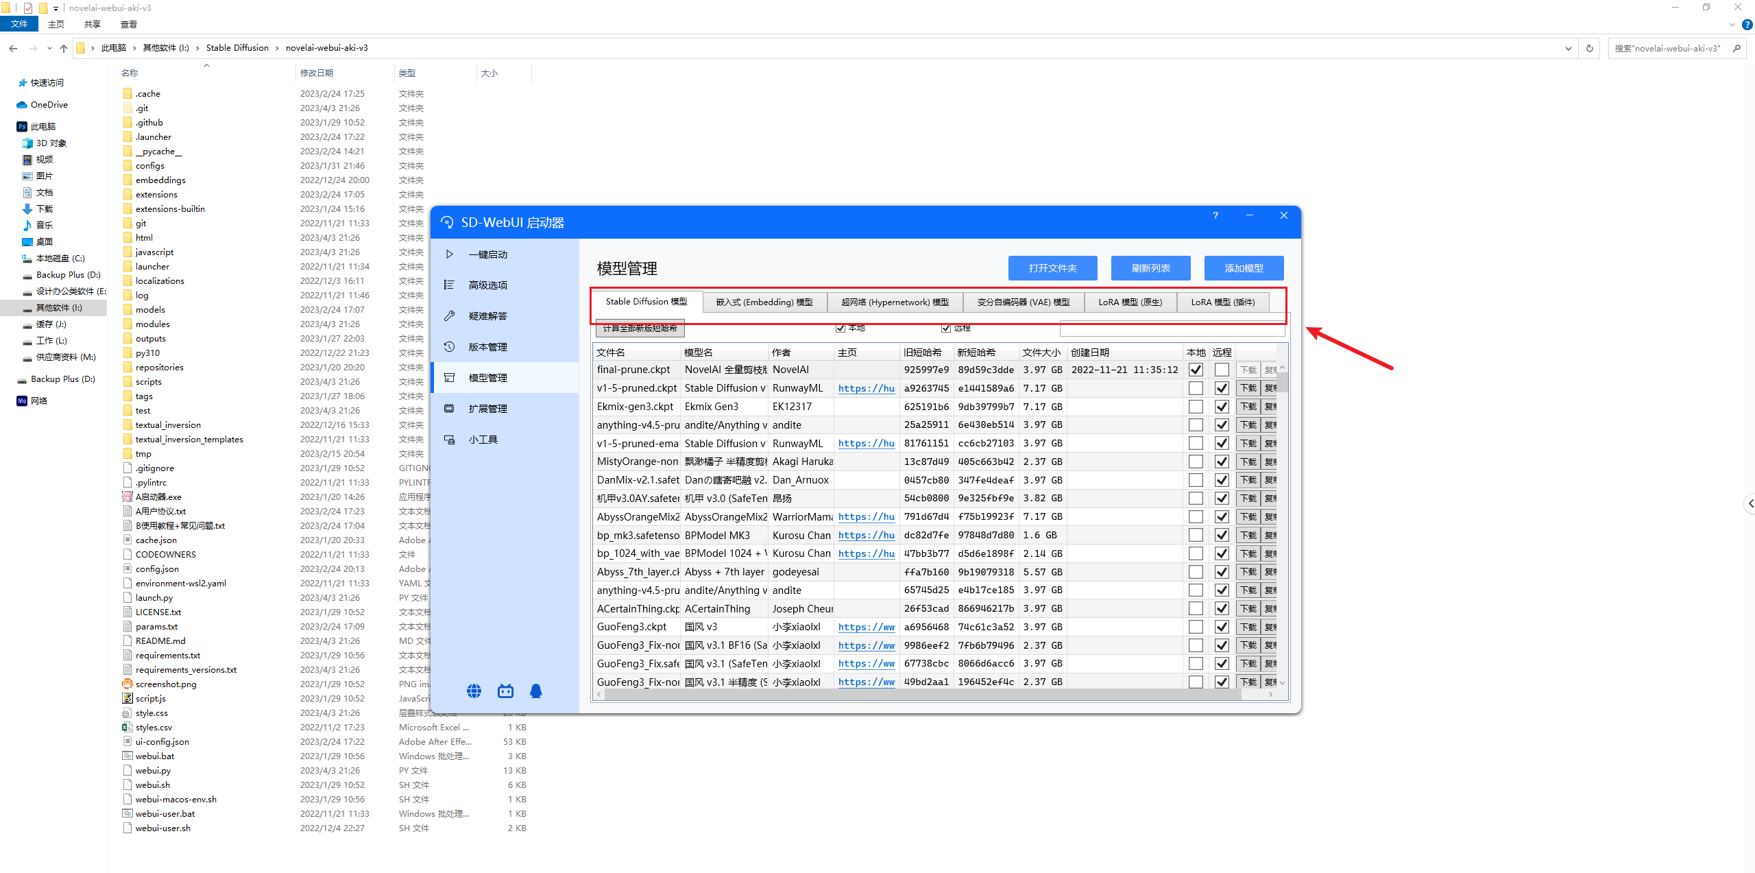
Task: Open the 嵌入式 (Embedding) 模型 tab
Action: [x=764, y=302]
